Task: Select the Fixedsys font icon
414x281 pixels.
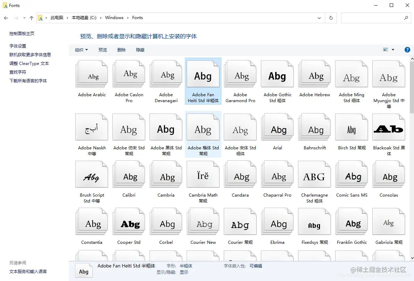Action: [314, 222]
